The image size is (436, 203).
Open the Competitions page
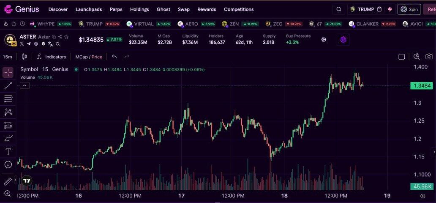[239, 9]
